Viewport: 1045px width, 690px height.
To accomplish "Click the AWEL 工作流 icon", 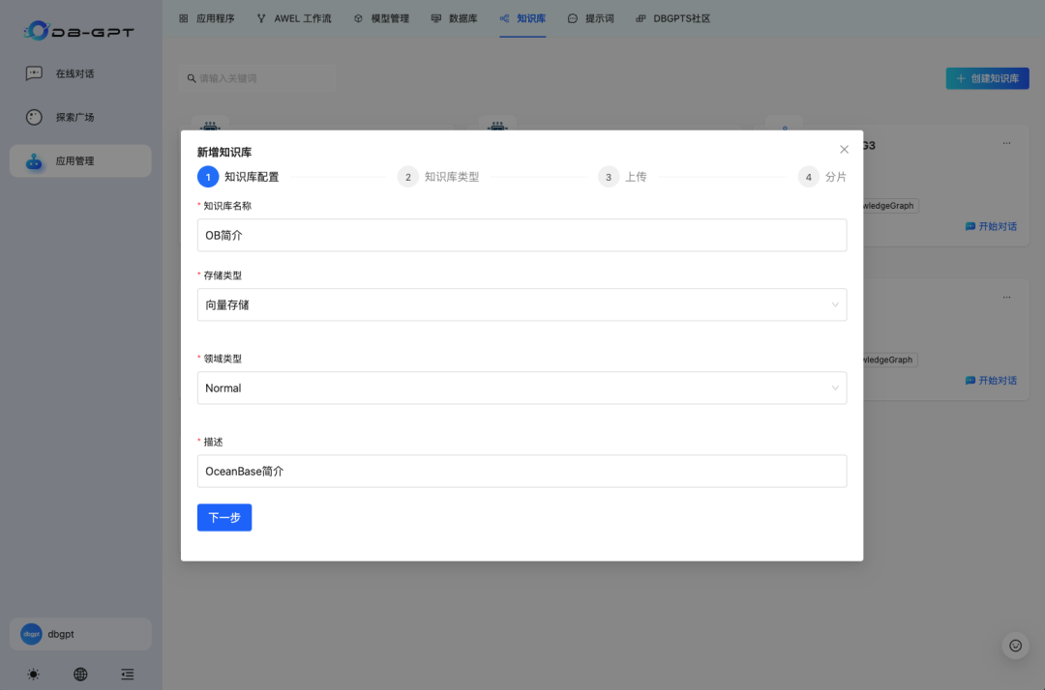I will click(263, 17).
